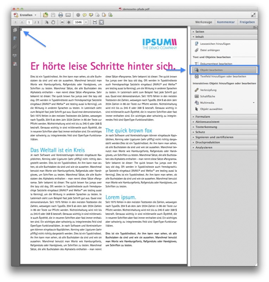Viewport: 269px width, 282px height.
Task: Click the open file folder icon
Action: click(46, 15)
